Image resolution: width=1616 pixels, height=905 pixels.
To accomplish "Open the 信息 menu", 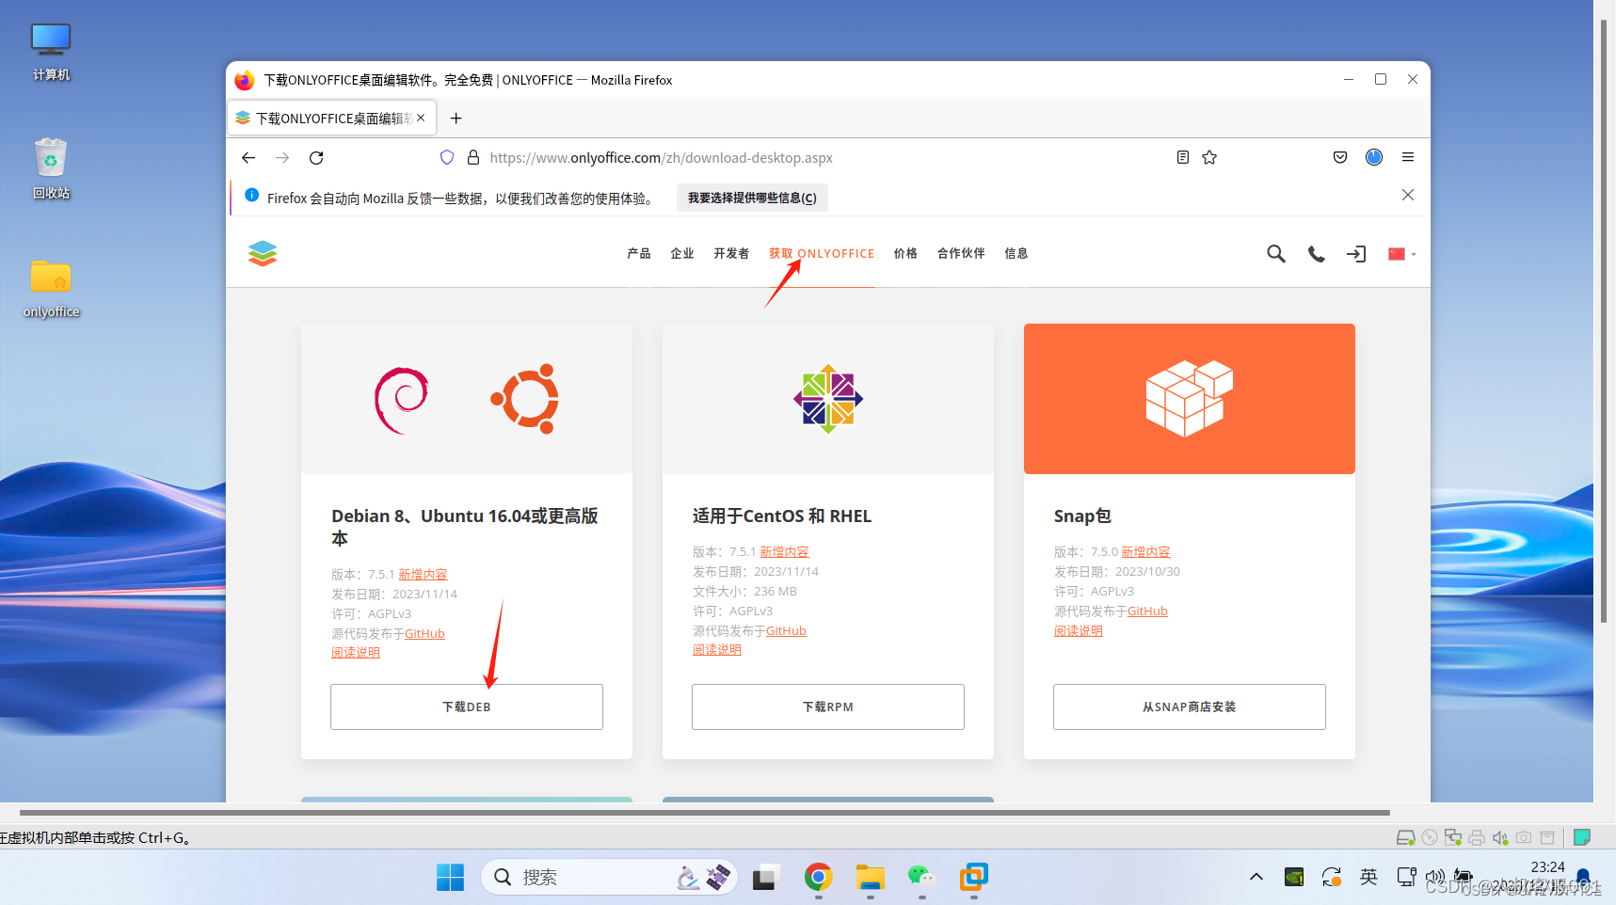I will click(1016, 253).
